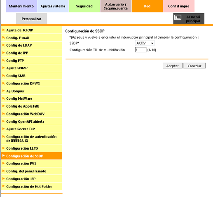Click arrow icon beside Config de LDAP
Screen dimensions: 213x197
coord(4,45)
